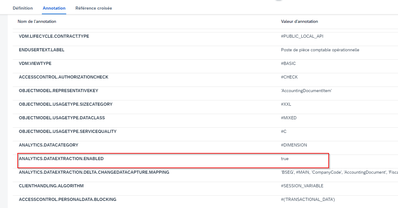Viewport: 398px width, 208px height.
Task: Switch to the Définition tab
Action: click(x=23, y=8)
